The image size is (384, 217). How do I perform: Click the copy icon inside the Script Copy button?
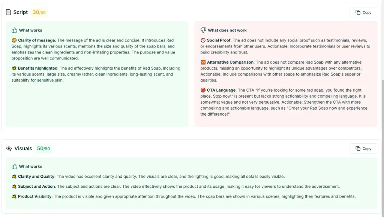tap(357, 12)
